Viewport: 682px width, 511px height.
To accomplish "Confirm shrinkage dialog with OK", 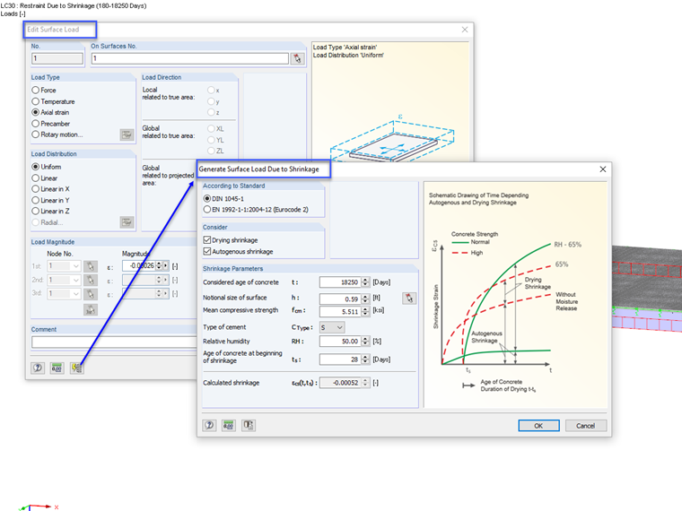I will (x=538, y=426).
